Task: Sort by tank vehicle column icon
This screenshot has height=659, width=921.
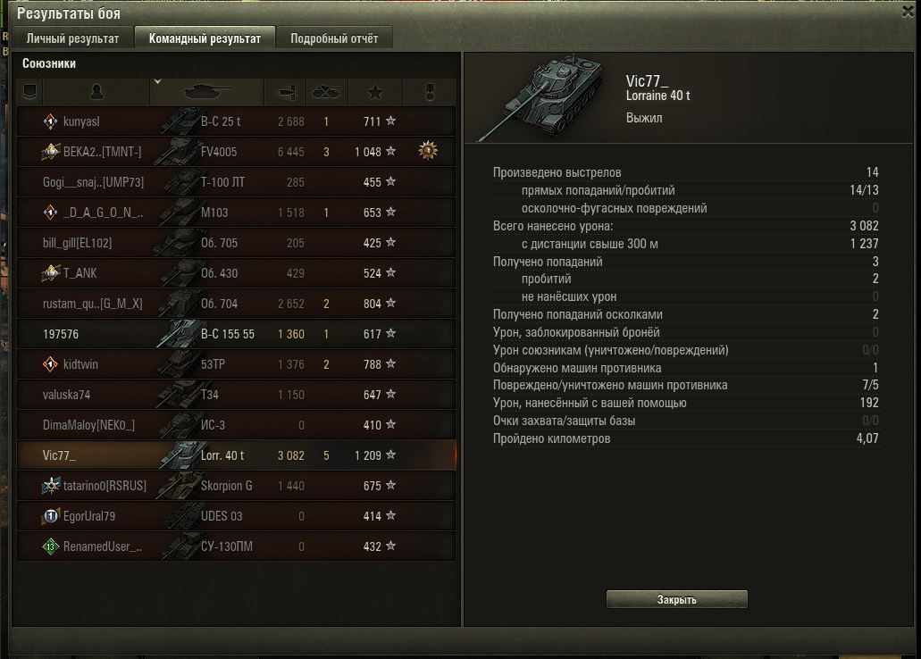Action: pos(206,92)
